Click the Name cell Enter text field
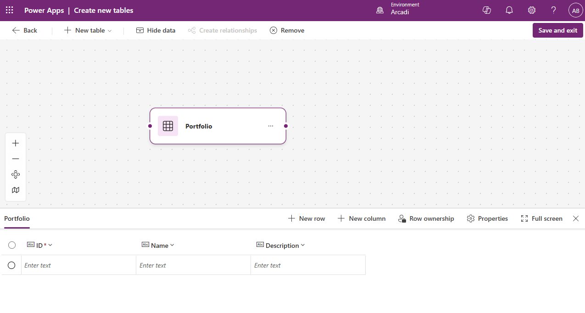 pos(193,265)
